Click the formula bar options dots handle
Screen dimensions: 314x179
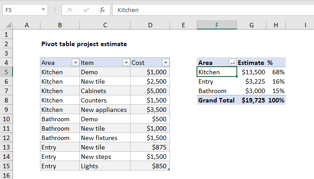(x=55, y=10)
